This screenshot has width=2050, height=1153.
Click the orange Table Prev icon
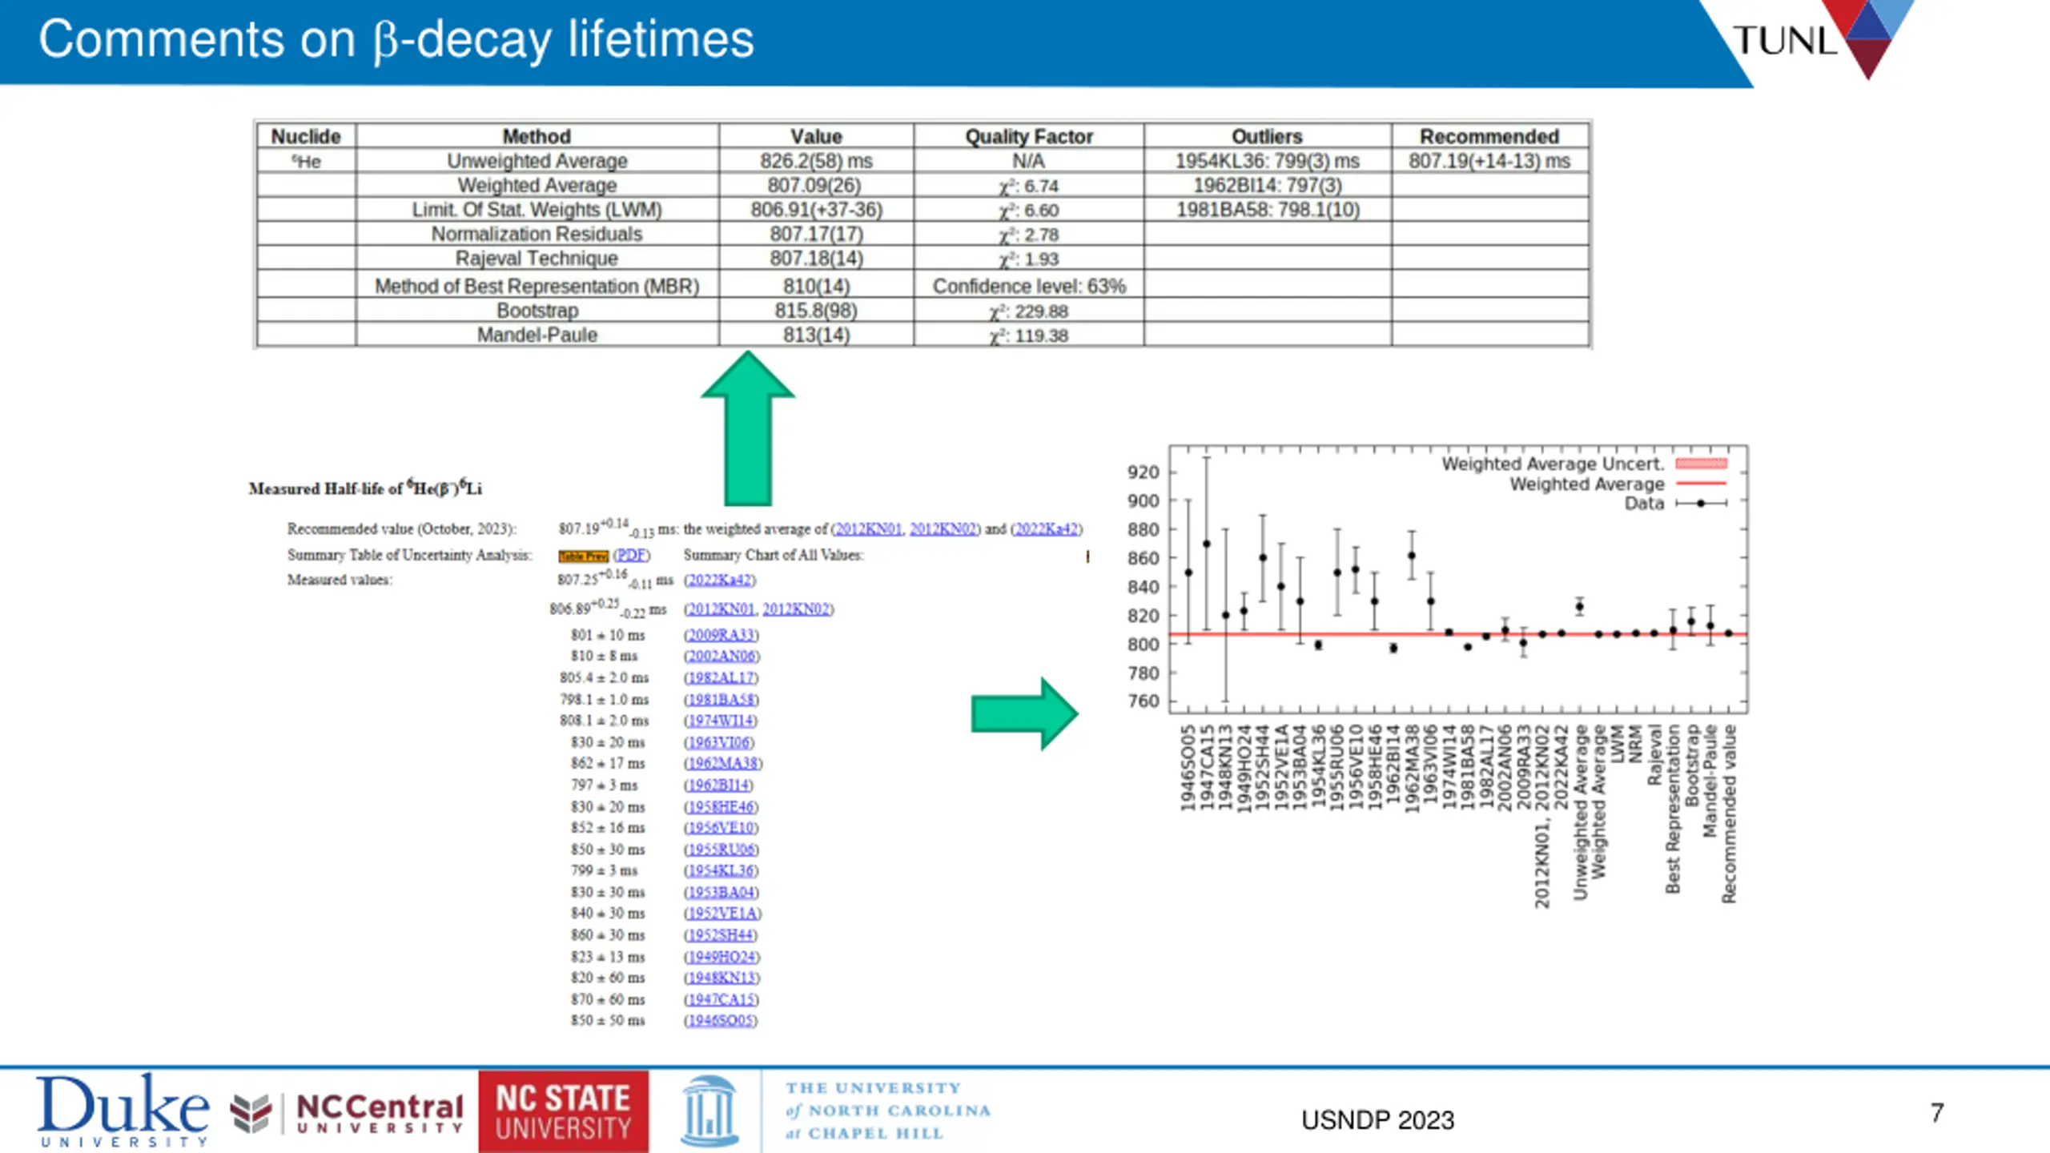584,556
